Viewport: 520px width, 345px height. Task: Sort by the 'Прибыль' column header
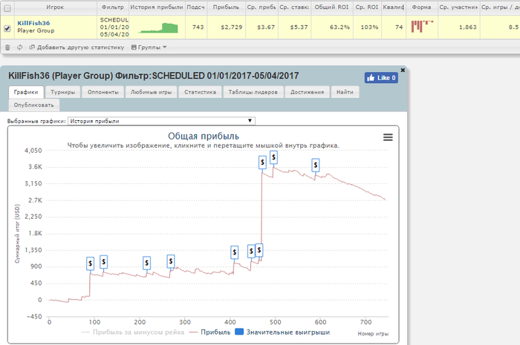(x=226, y=7)
